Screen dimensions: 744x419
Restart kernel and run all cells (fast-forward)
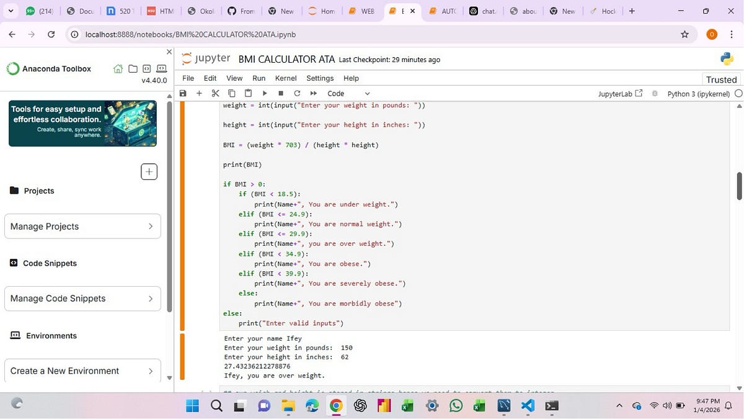click(x=314, y=93)
